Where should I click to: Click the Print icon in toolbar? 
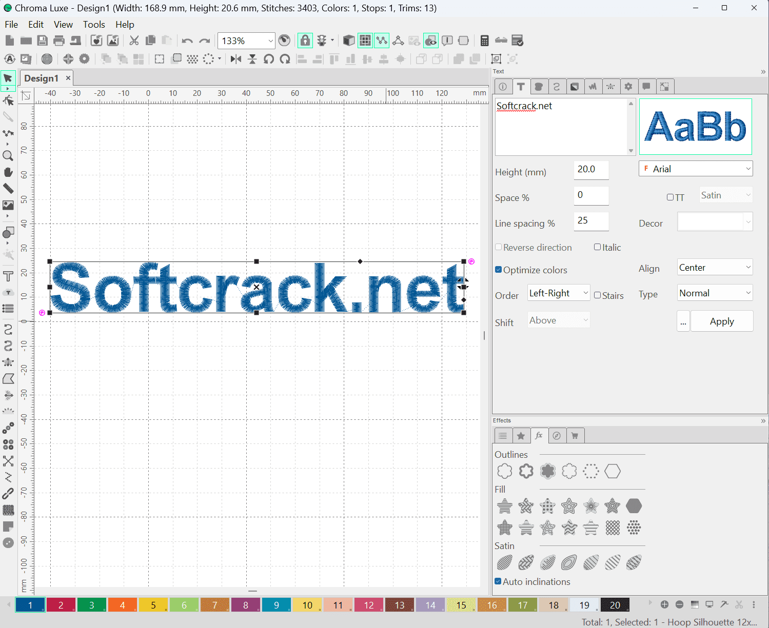tap(59, 40)
